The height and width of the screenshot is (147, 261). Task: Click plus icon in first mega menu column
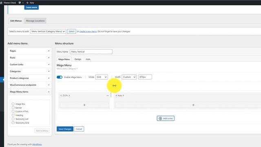coord(84,105)
